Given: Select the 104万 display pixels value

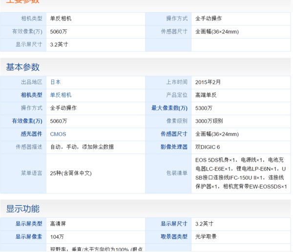Looking at the screenshot, I should 57,237.
